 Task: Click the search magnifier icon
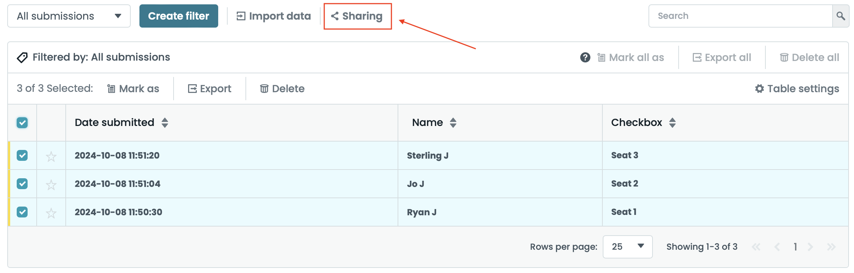841,16
